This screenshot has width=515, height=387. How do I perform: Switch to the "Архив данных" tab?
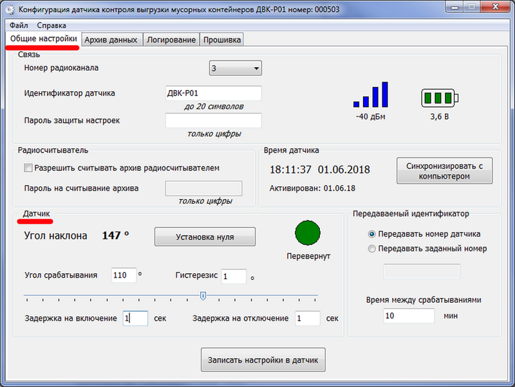point(111,40)
